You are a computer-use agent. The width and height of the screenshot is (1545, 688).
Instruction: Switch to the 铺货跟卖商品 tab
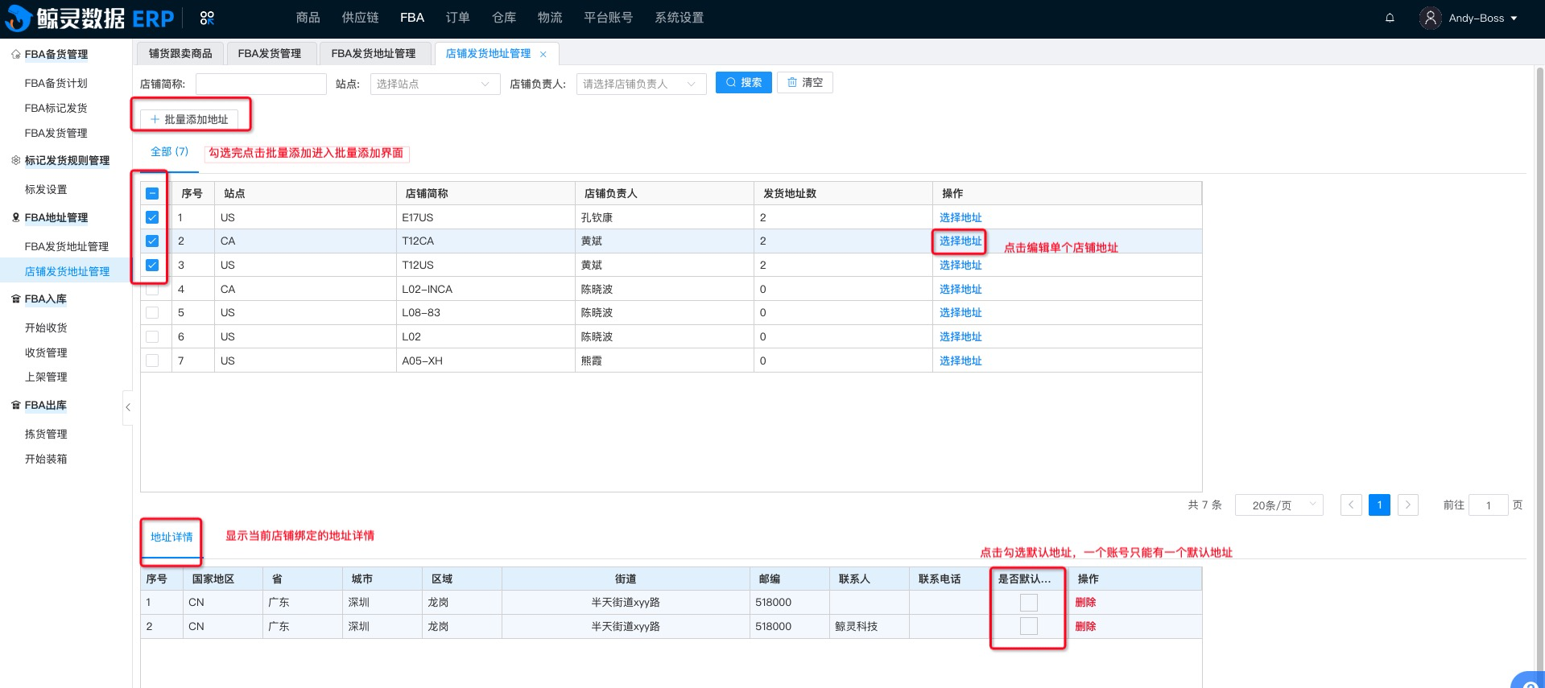click(x=180, y=54)
